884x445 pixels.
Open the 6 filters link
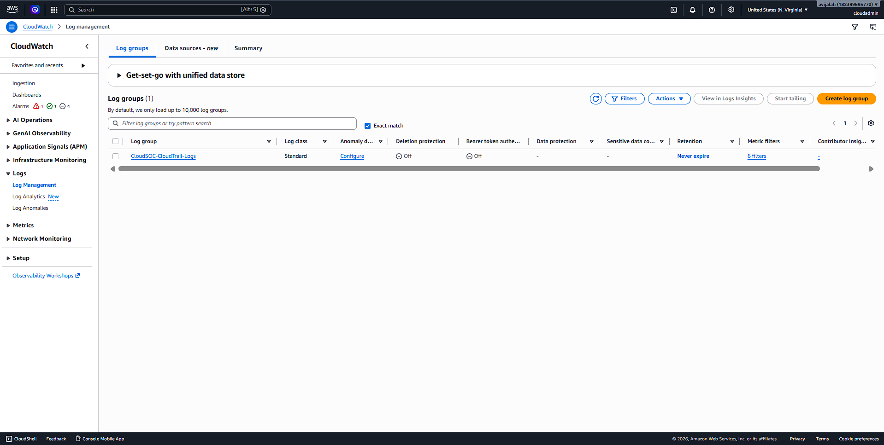point(757,156)
